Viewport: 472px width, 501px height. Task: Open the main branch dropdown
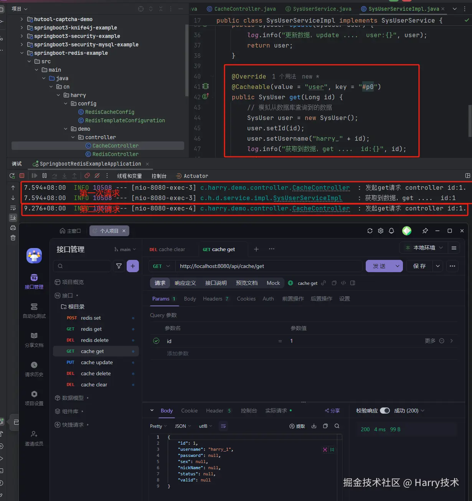[125, 249]
